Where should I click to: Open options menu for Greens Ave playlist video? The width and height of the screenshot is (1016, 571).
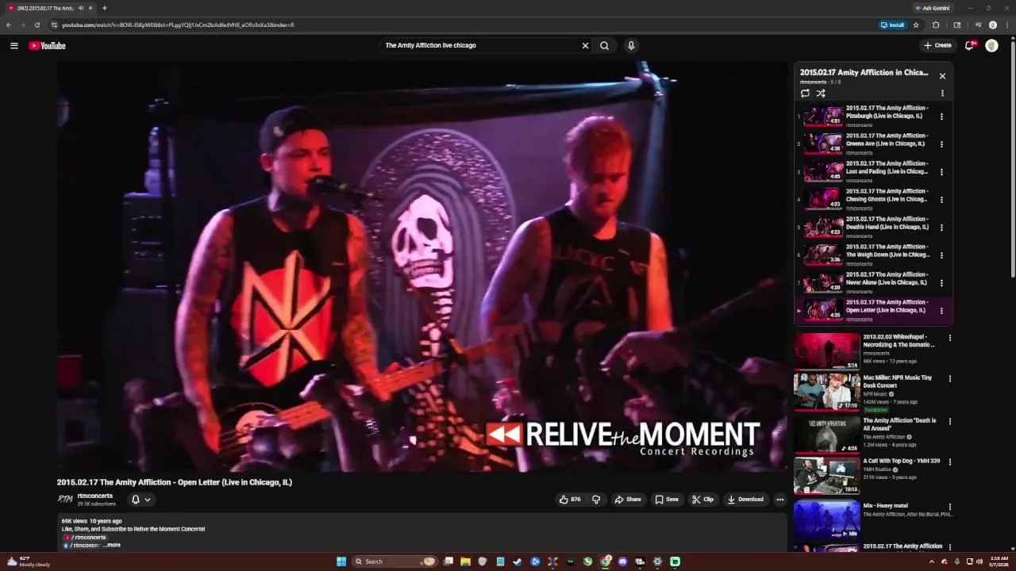[941, 144]
